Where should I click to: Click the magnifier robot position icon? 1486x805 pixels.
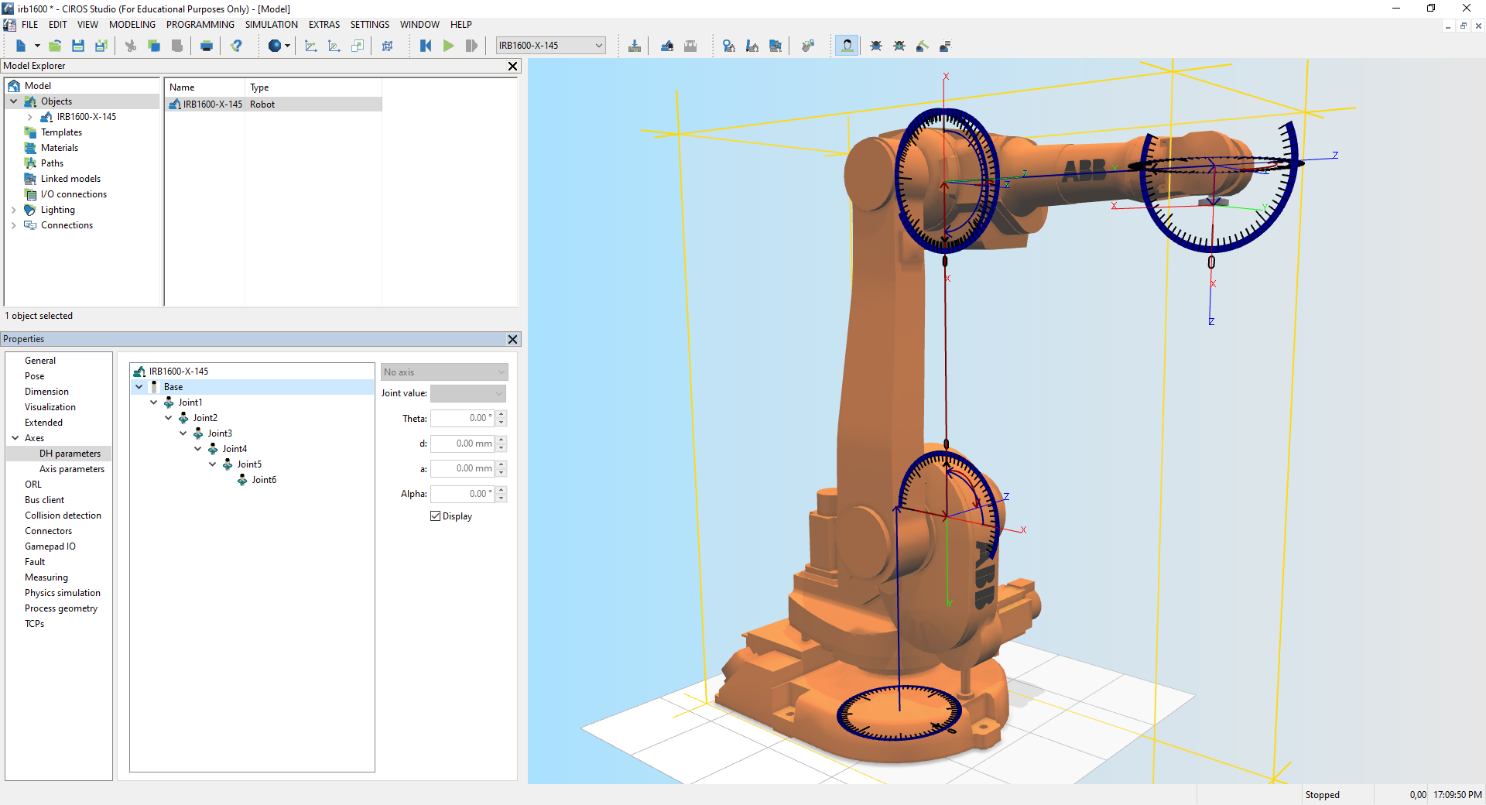(x=728, y=46)
